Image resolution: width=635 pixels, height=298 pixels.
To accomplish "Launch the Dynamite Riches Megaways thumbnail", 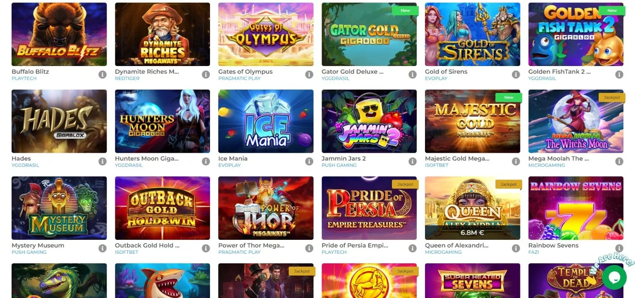I will 162,34.
